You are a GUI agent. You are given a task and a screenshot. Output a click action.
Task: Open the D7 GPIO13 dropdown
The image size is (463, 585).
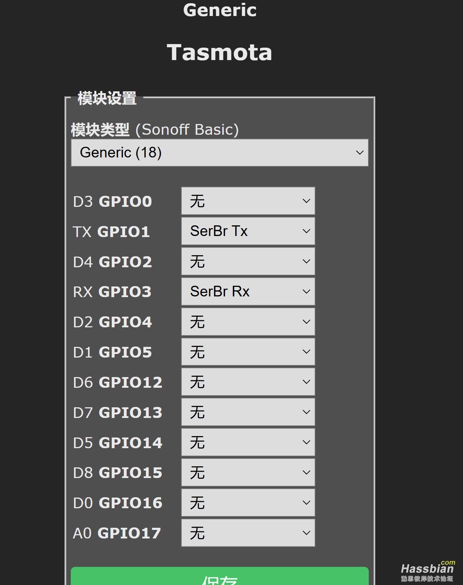click(248, 412)
